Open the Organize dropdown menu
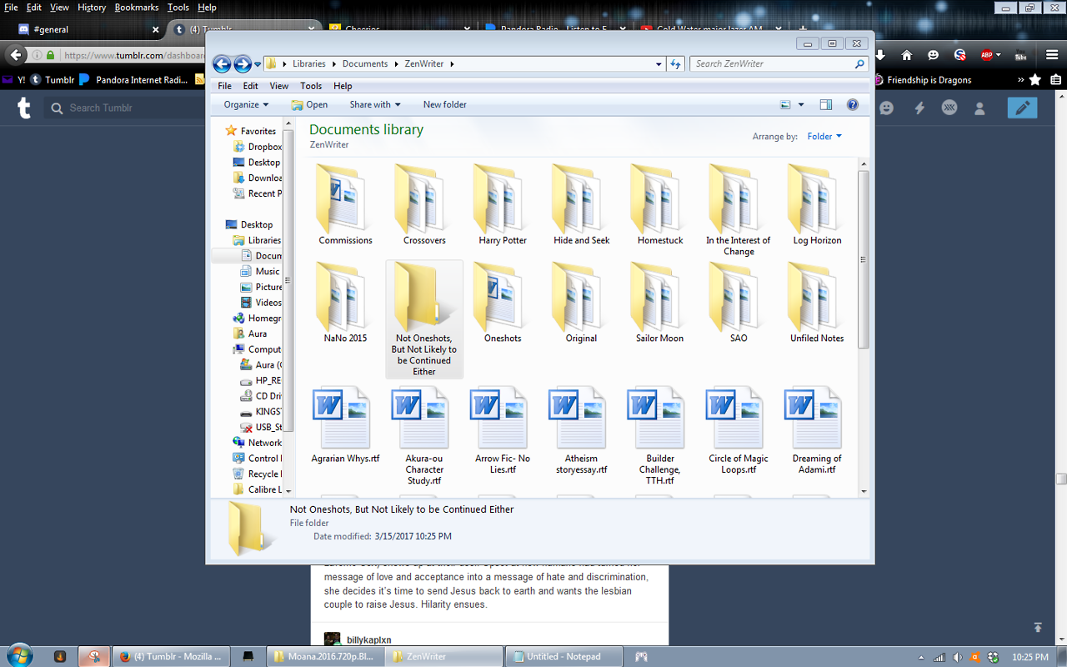 pos(247,105)
